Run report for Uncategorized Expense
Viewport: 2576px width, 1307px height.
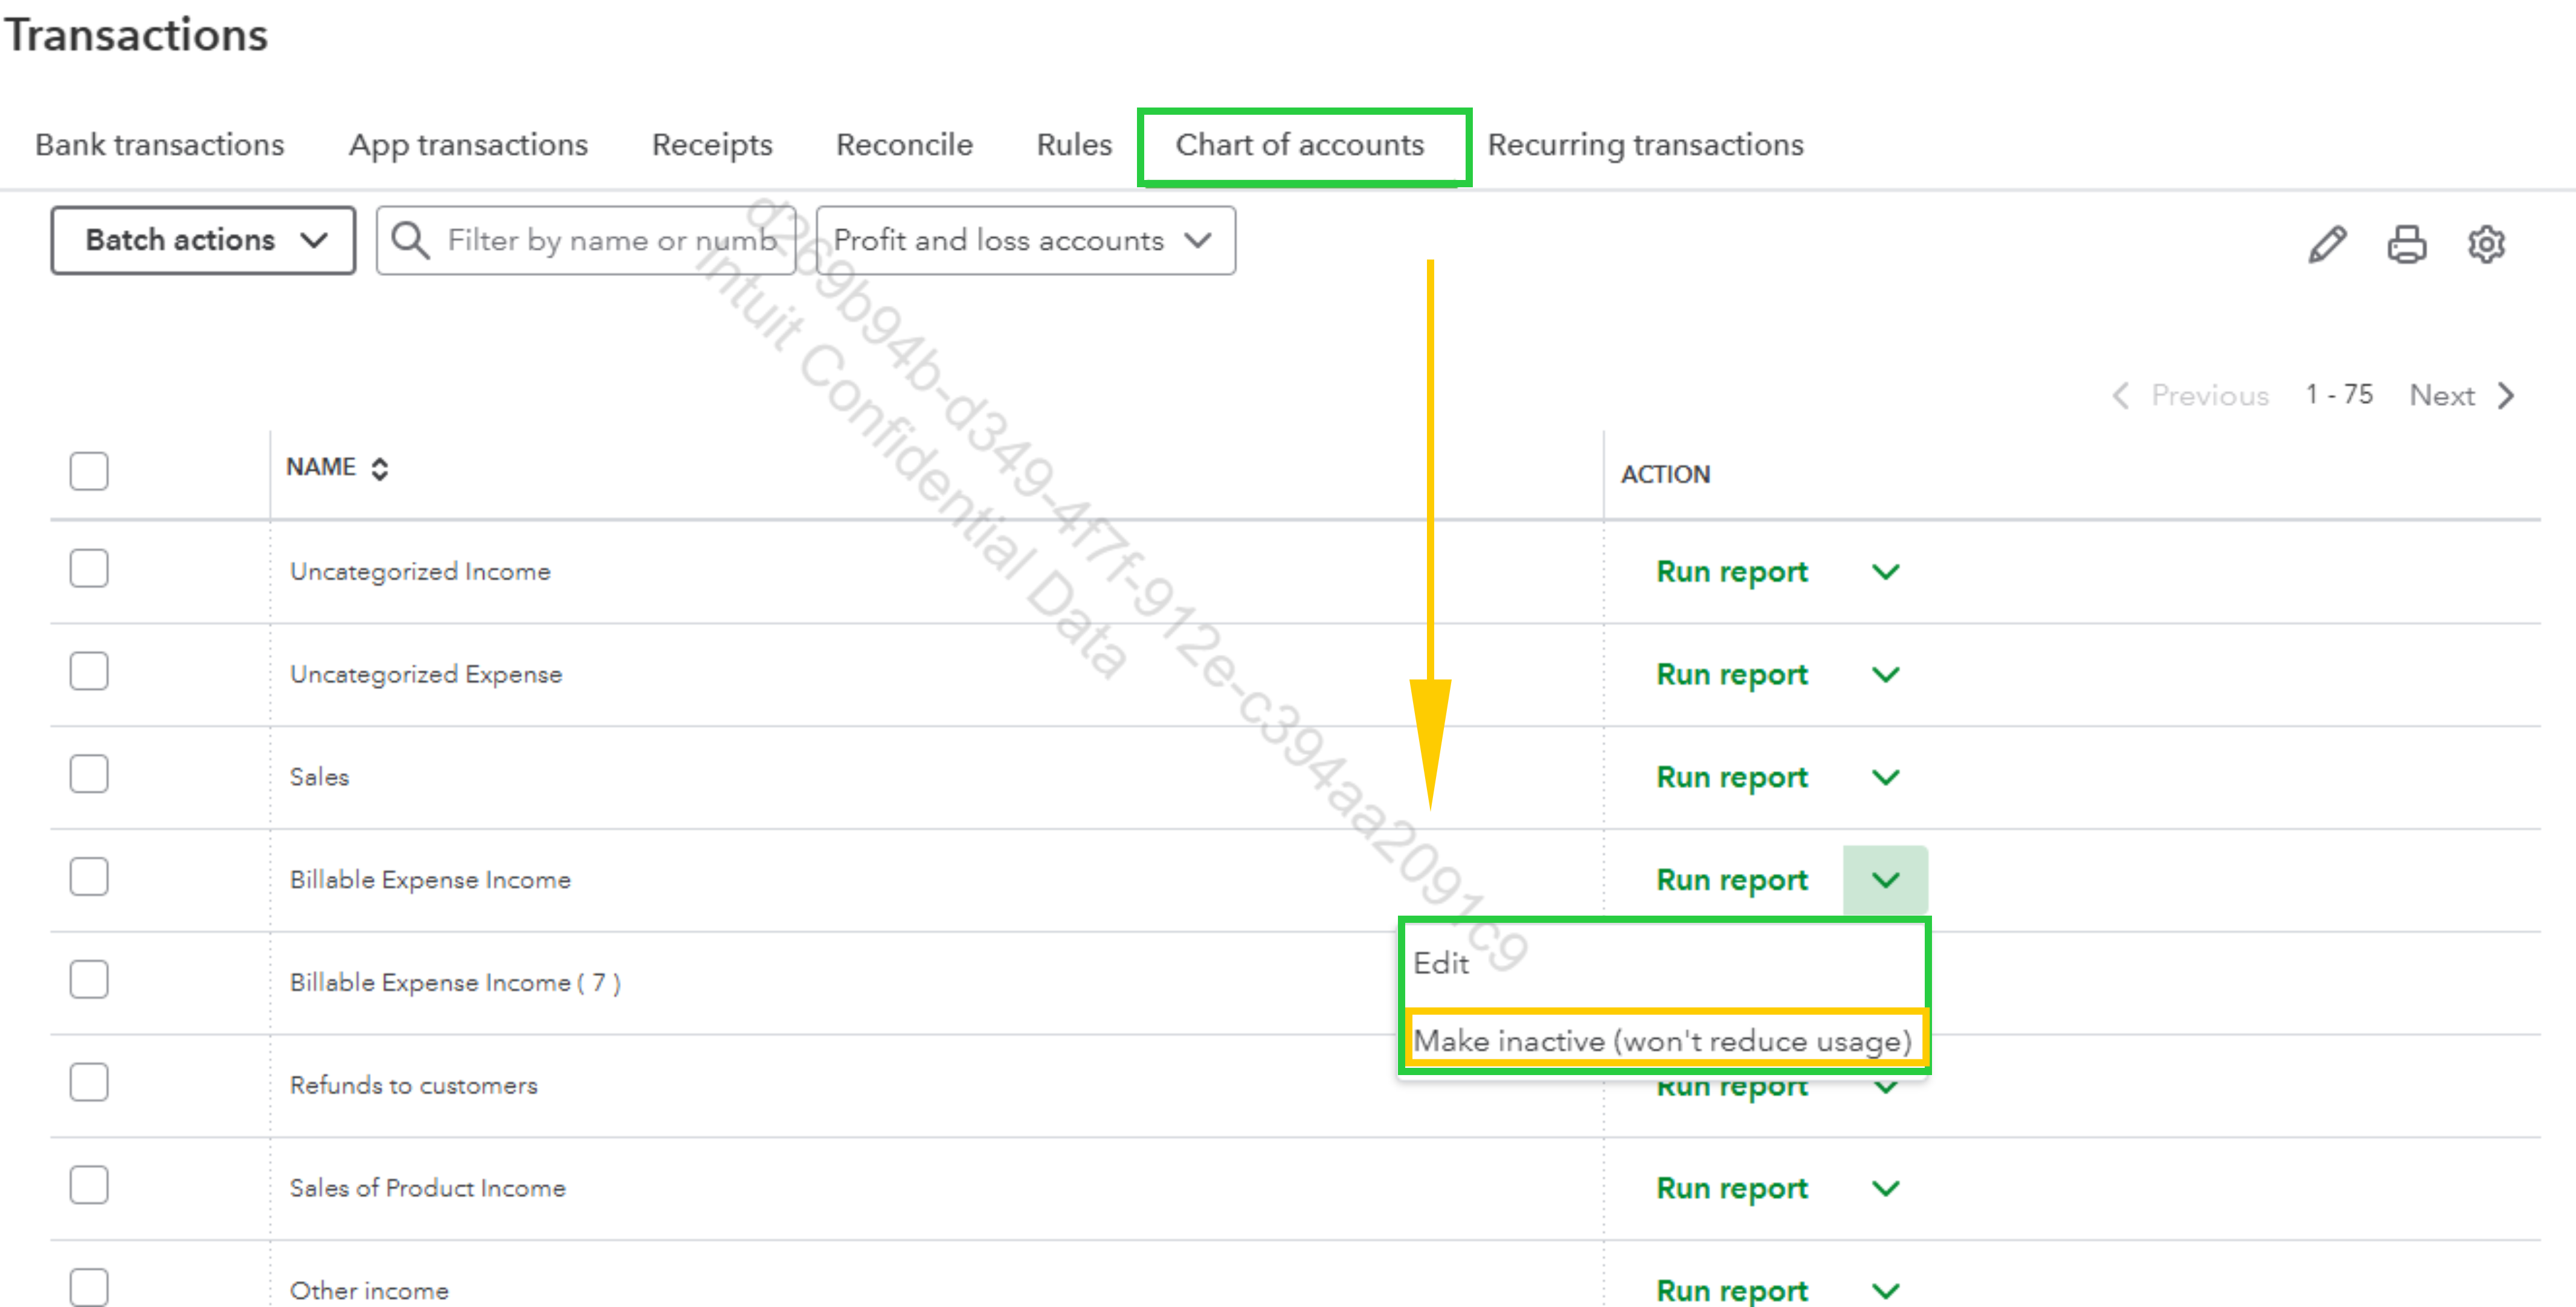1732,675
